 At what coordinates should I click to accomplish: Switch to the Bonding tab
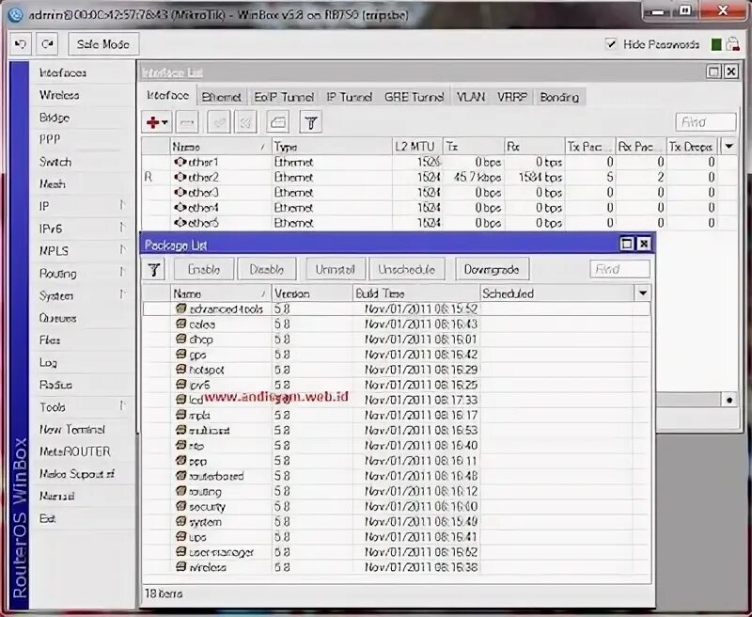coord(559,97)
